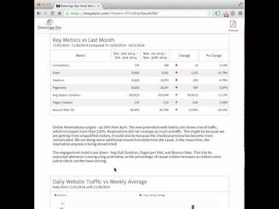Click the red down arrow in Completions row
The height and width of the screenshot is (209, 279).
point(176,65)
